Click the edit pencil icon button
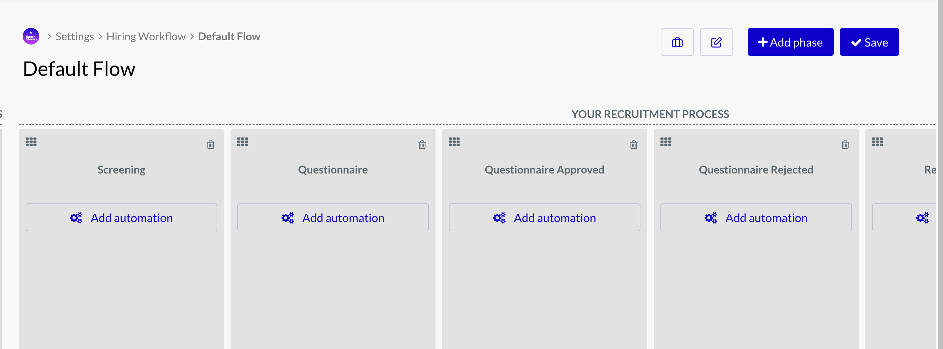 point(716,42)
